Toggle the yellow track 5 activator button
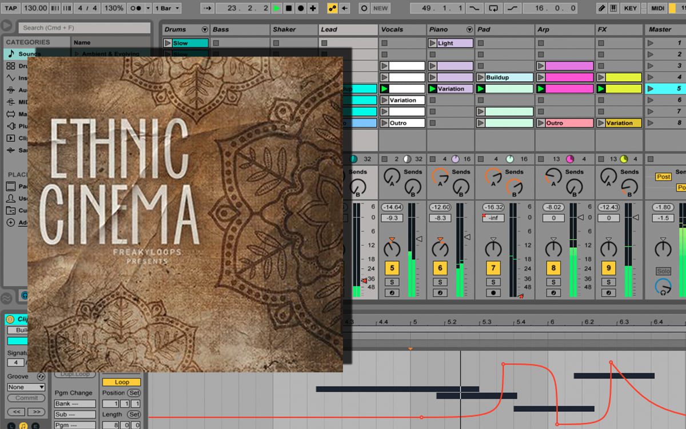This screenshot has width=686, height=429. click(392, 268)
